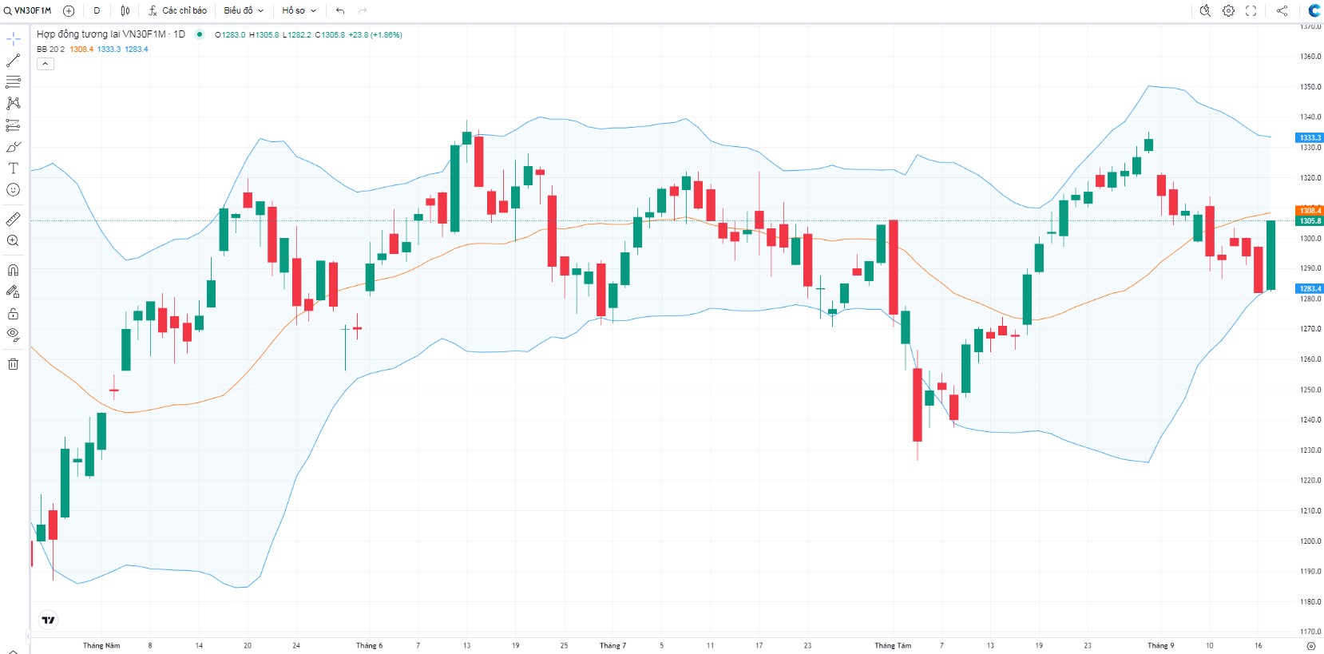Open the D timeframe interval selector

tap(97, 10)
